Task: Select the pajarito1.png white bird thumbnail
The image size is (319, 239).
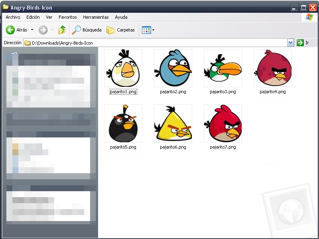Action: pyautogui.click(x=123, y=68)
